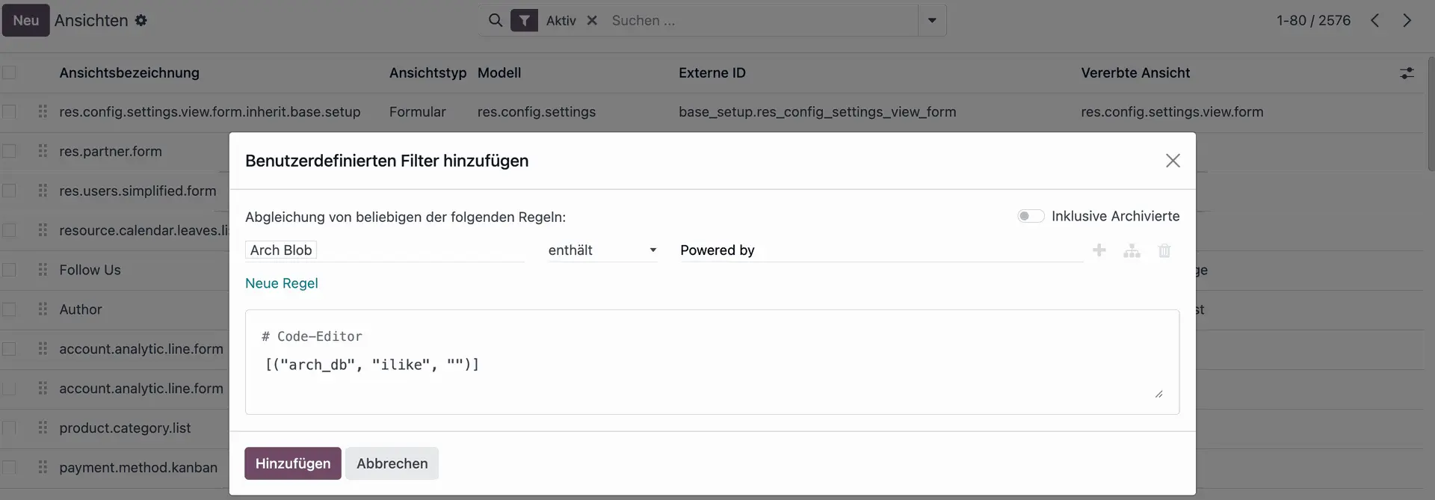Remove the Aktiv filter tag
Image resolution: width=1435 pixels, height=500 pixels.
point(592,21)
